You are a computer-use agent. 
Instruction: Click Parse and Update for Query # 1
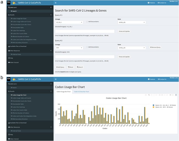[x=124, y=31]
